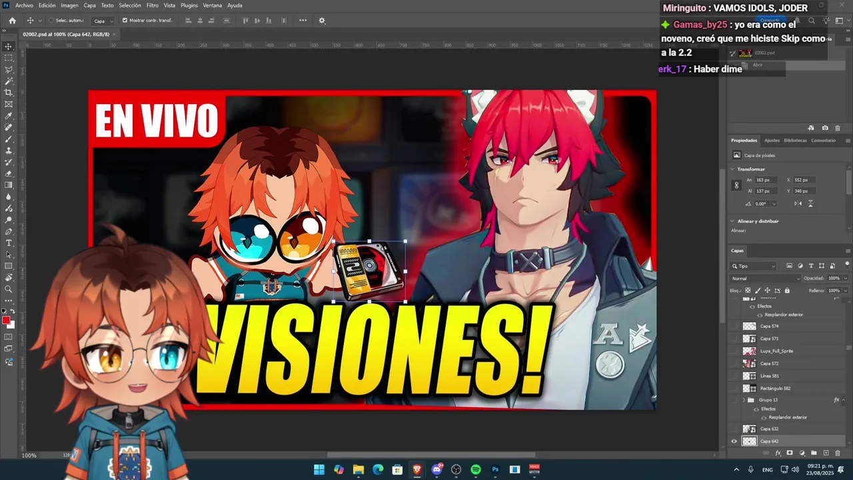Select the Horizontal Type tool
This screenshot has width=853, height=480.
click(x=9, y=243)
